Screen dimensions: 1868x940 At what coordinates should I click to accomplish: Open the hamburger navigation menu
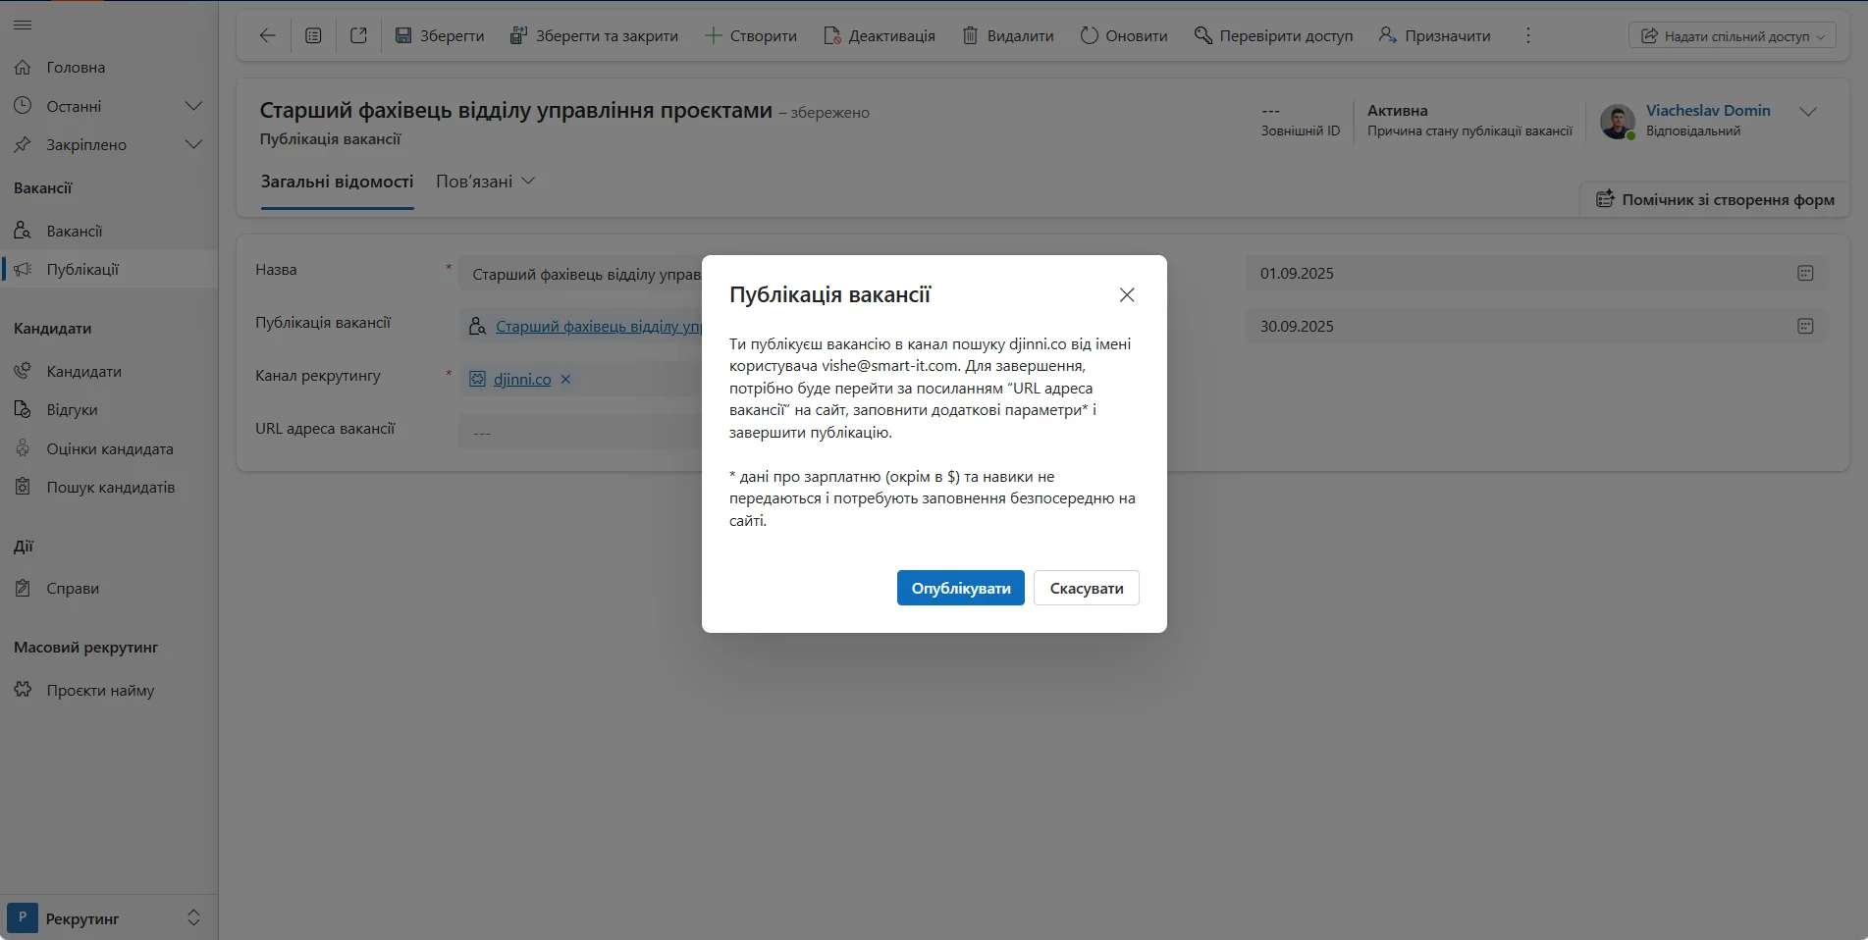tap(23, 25)
